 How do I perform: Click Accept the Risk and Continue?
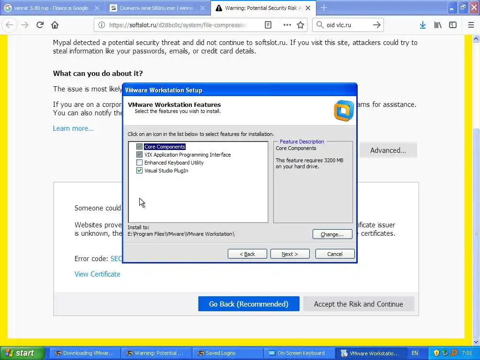[x=359, y=304]
